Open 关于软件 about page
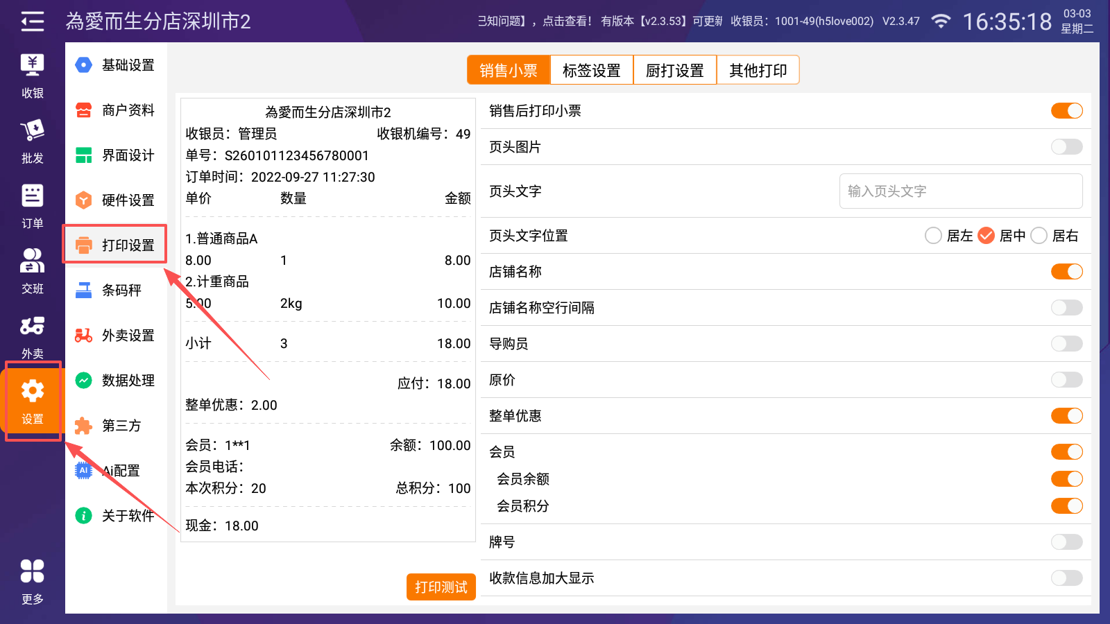1110x624 pixels. [116, 516]
